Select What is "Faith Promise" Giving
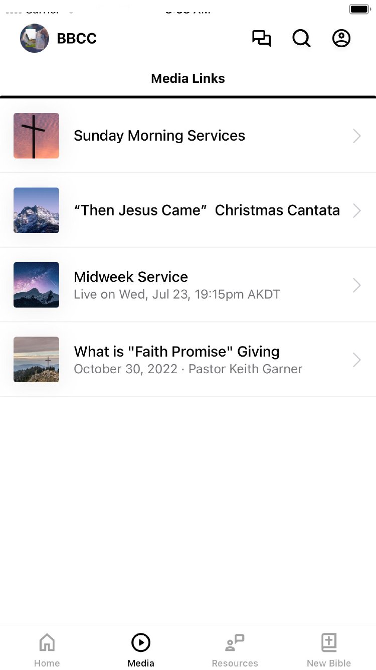Screen dimensions: 376x670 176,352
